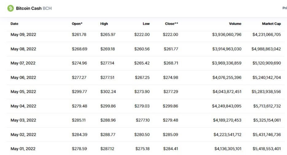Sort by the Low column header
287x155 pixels.
pos(146,24)
